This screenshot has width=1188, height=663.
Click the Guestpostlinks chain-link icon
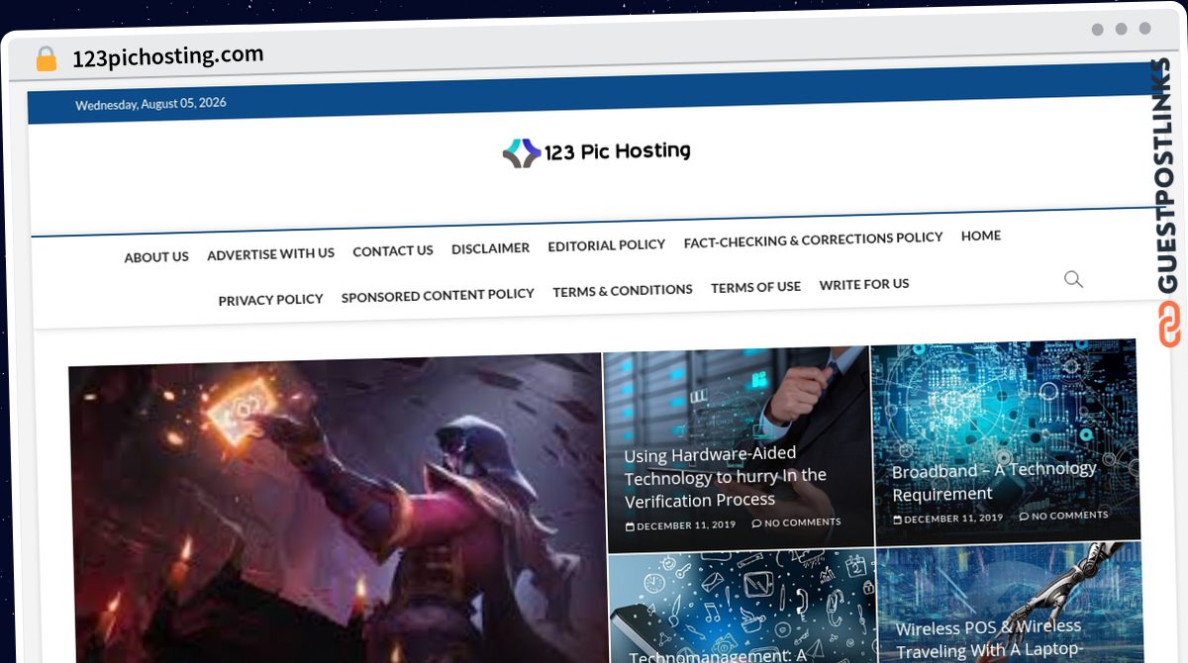1169,324
